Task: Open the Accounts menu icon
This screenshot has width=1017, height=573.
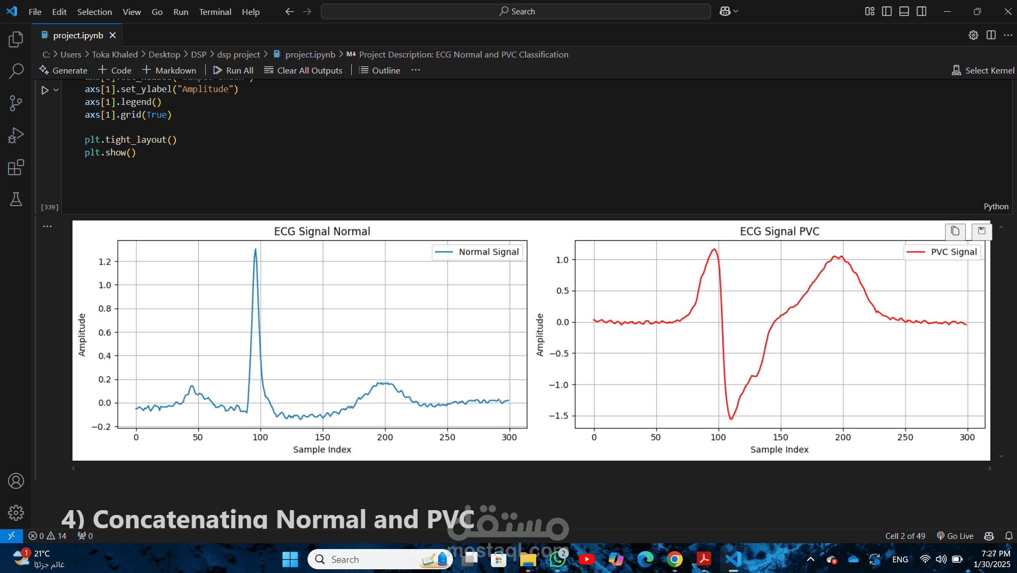Action: point(16,481)
